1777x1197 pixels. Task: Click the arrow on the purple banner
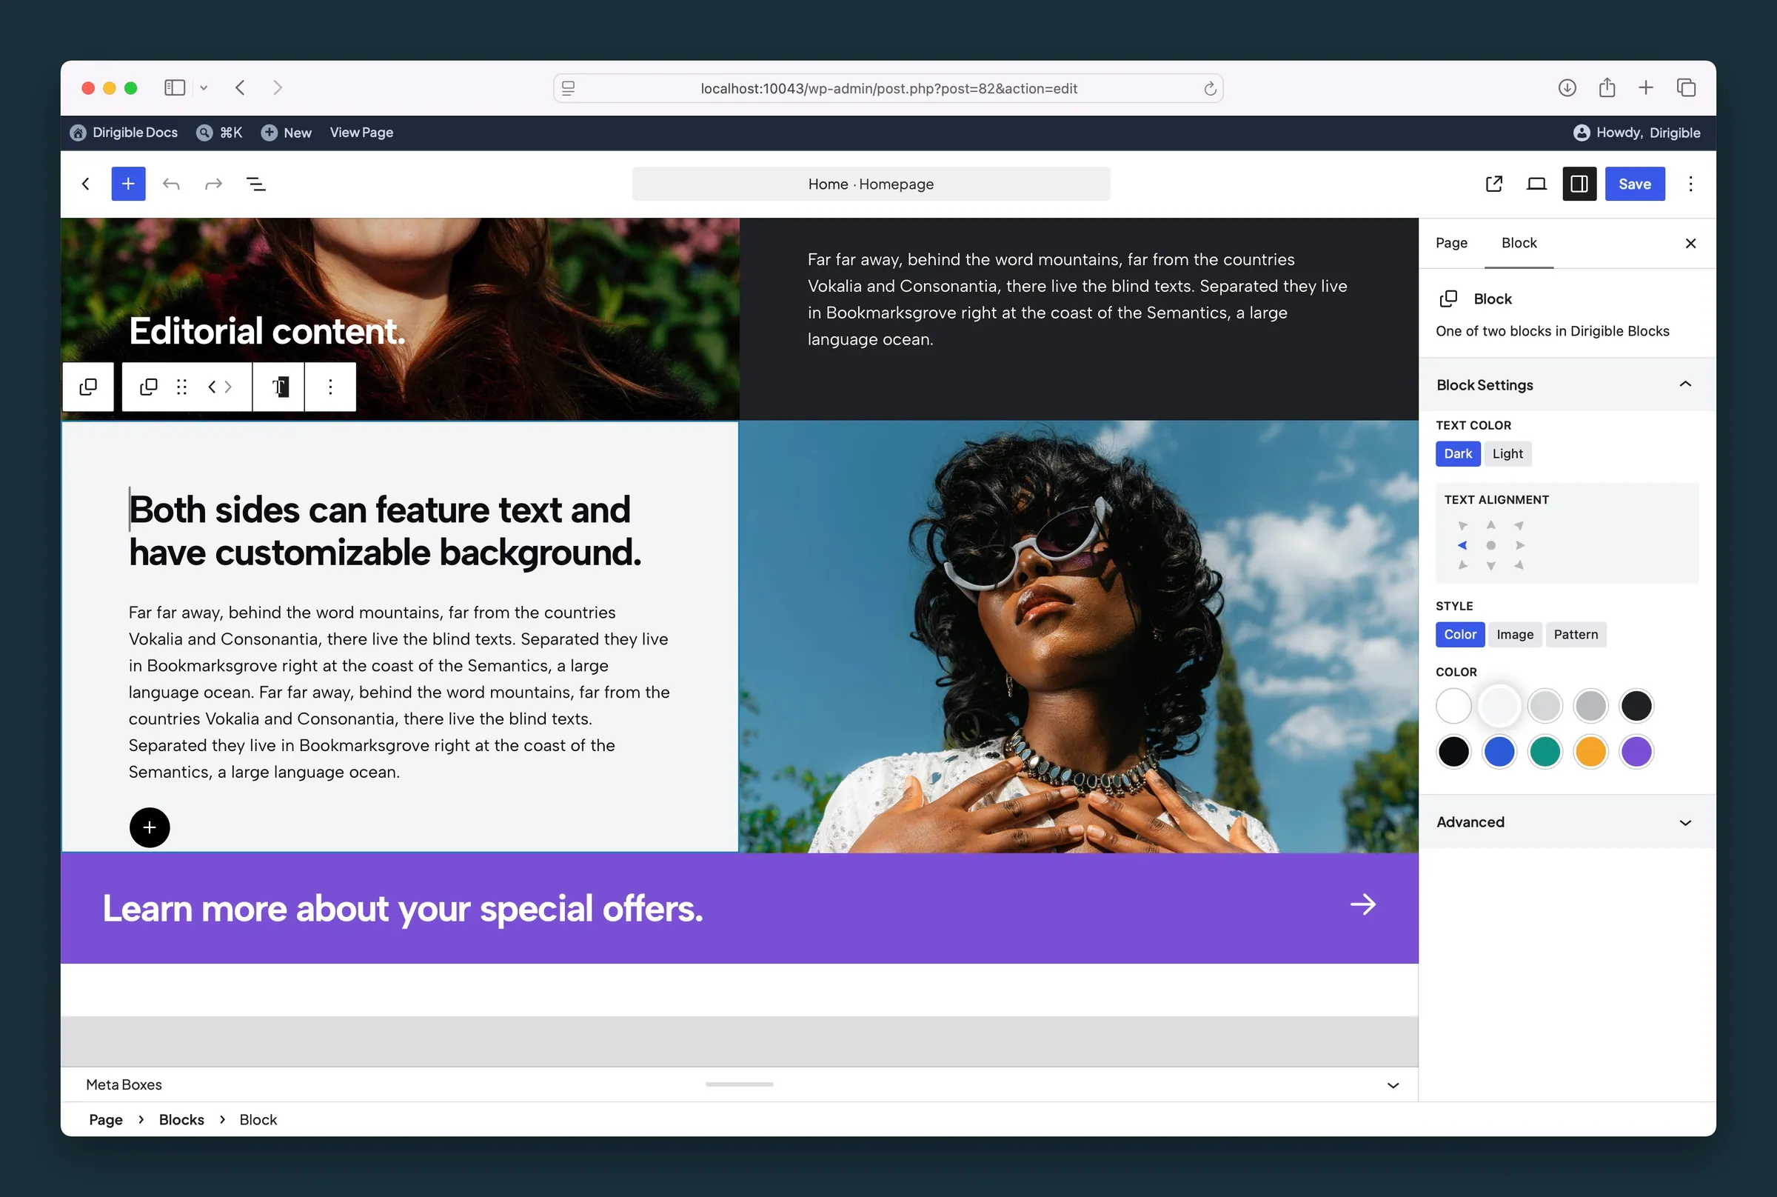1362,904
